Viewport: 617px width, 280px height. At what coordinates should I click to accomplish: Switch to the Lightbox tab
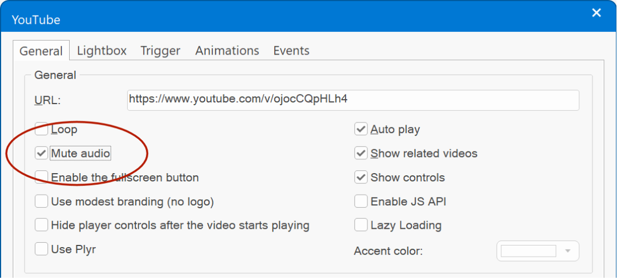102,51
